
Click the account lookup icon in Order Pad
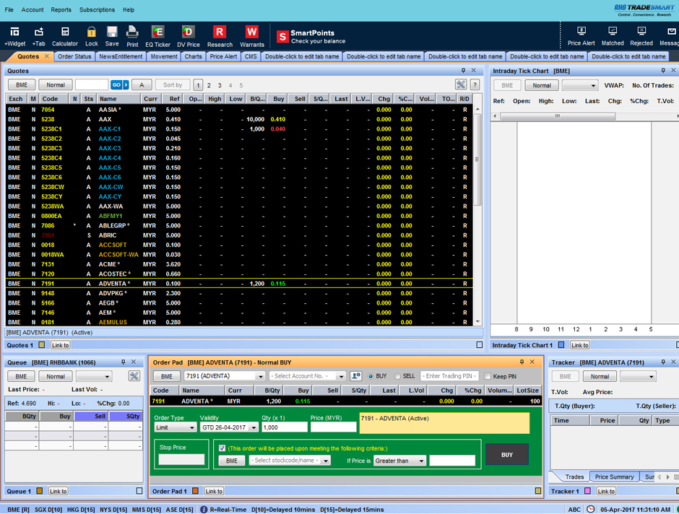356,376
